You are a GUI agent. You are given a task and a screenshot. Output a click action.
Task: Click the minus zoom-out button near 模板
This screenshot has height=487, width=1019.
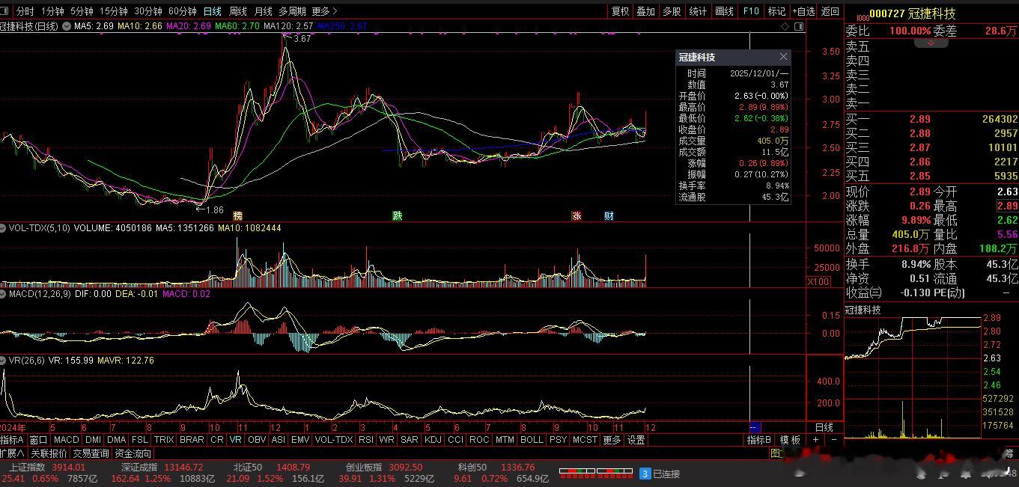tap(834, 440)
